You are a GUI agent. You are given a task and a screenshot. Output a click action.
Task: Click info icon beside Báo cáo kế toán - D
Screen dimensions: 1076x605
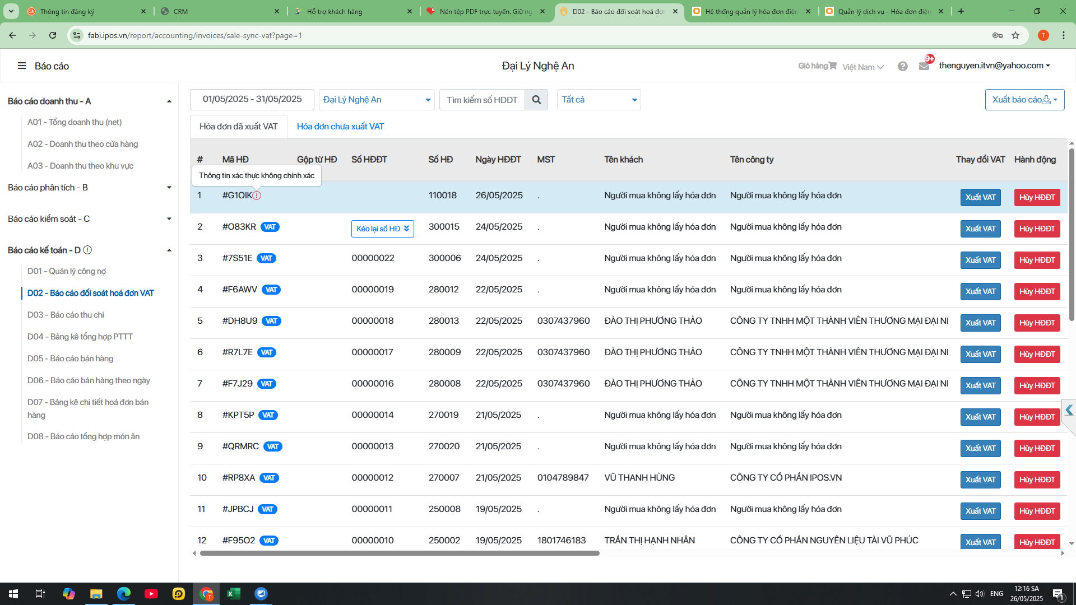pos(87,250)
